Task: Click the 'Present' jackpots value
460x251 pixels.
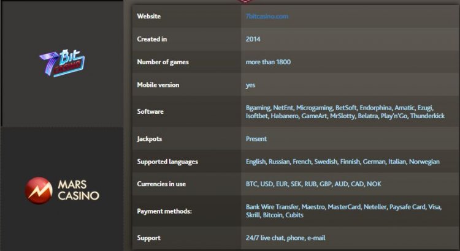Action: [x=256, y=139]
